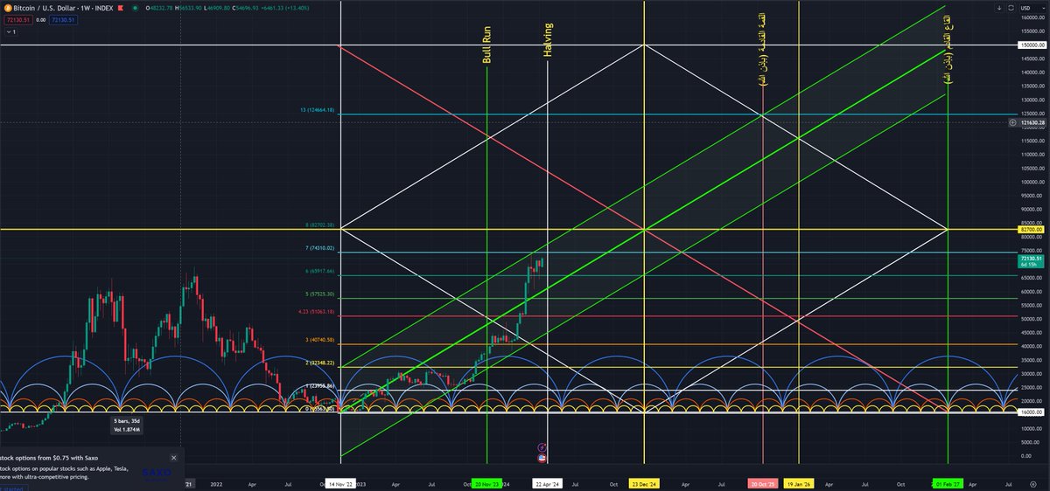This screenshot has width=1050, height=491.
Task: Click the Fib level 7 (74310.02) label
Action: coord(319,249)
